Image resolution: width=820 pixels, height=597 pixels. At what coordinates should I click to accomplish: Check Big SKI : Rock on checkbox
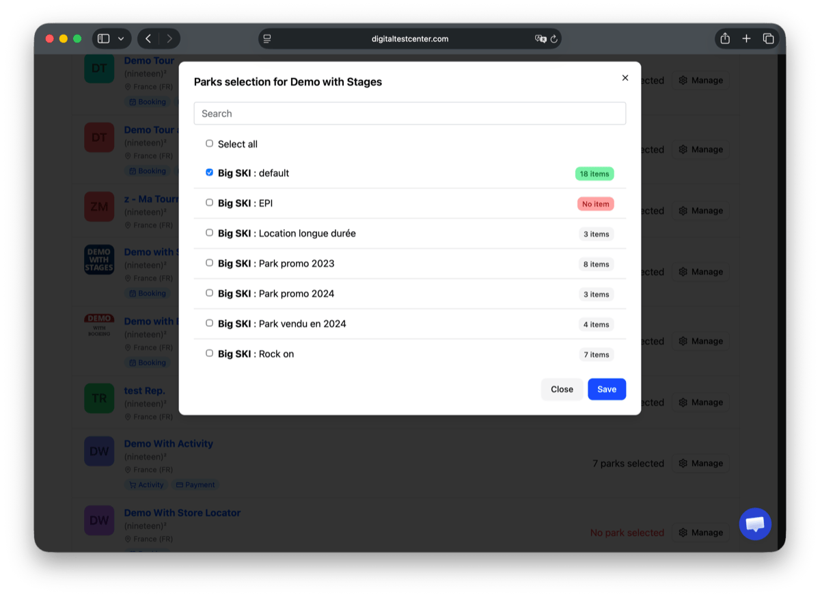point(209,353)
